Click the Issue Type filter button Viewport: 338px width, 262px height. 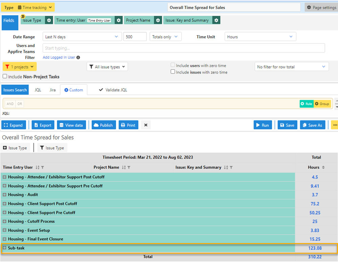coord(52,148)
